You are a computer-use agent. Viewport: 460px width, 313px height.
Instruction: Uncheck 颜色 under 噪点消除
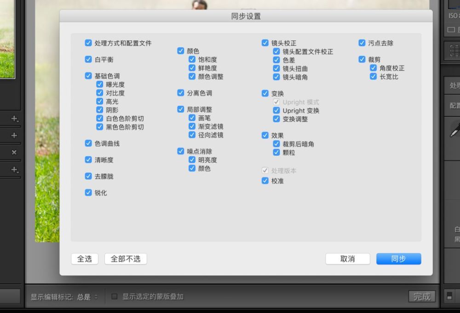pyautogui.click(x=192, y=168)
